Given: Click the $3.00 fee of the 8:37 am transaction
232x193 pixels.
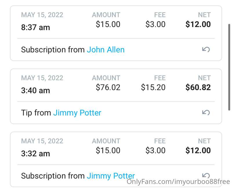Looking at the screenshot, I should click(x=155, y=24).
